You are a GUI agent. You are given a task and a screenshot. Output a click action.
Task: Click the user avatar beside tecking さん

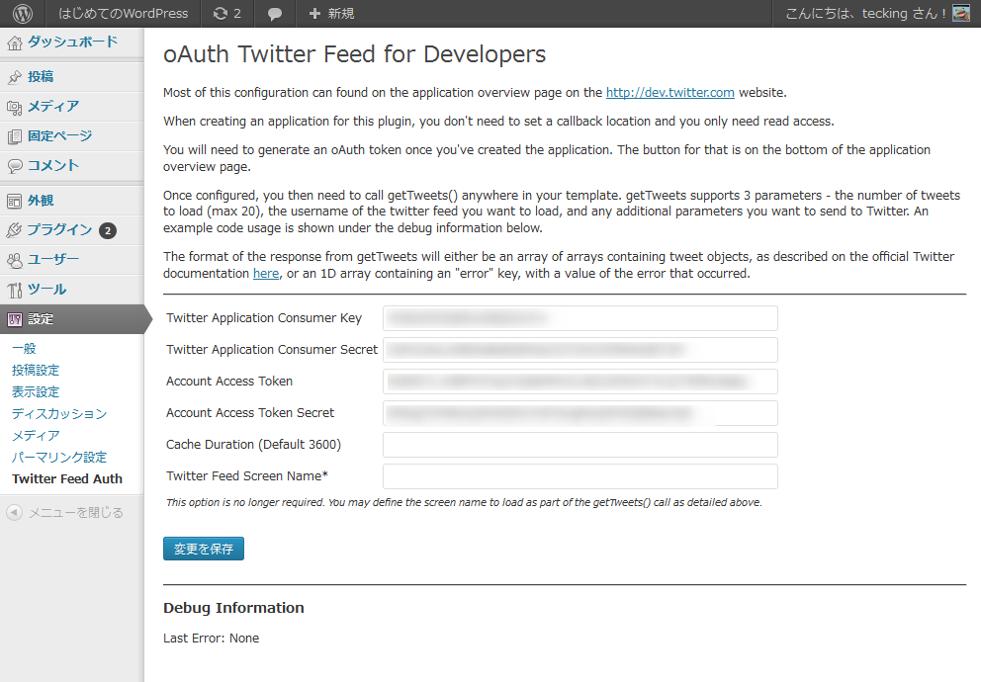point(960,13)
